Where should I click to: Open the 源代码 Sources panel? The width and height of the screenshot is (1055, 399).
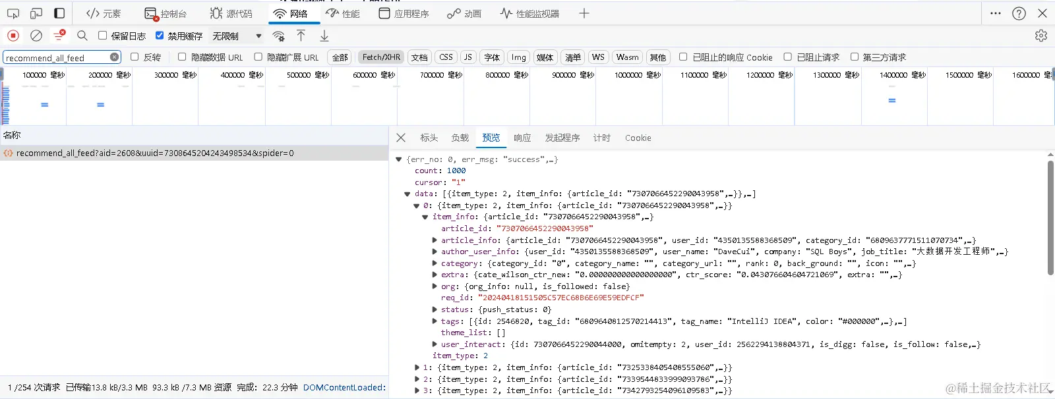[231, 13]
